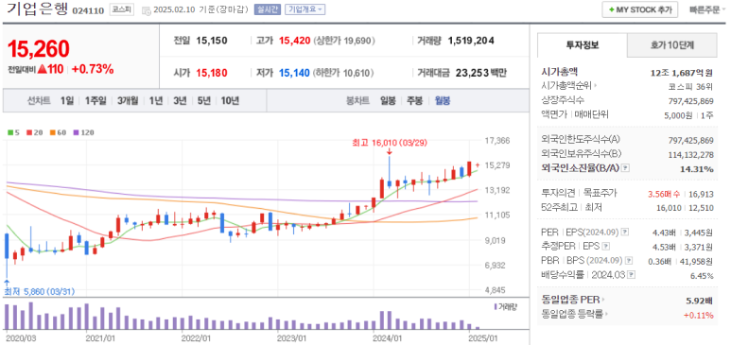Viewport: 731px width, 345px height.
Task: Select the 3개월 line chart period
Action: 128,101
